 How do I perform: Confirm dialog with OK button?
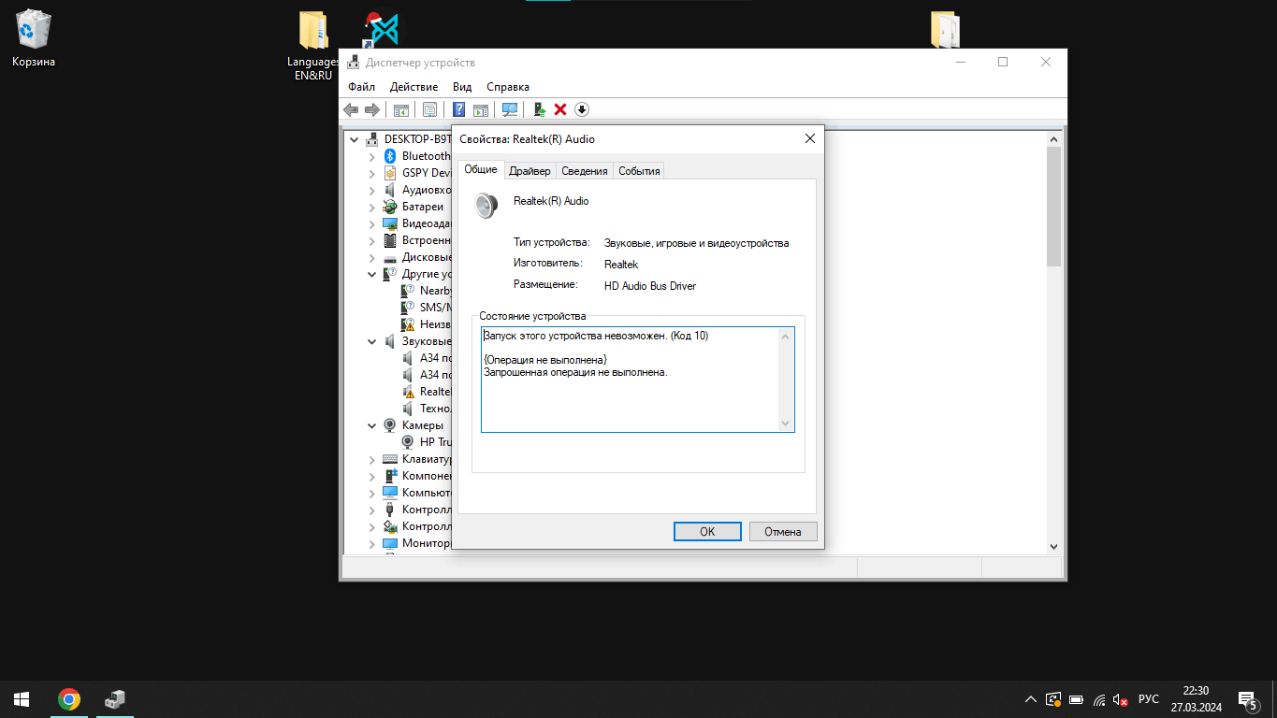pyautogui.click(x=707, y=531)
